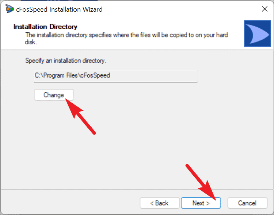Click the cFosSpeed app icon in title bar
Screen dimensions: 274x215
pyautogui.click(x=9, y=9)
